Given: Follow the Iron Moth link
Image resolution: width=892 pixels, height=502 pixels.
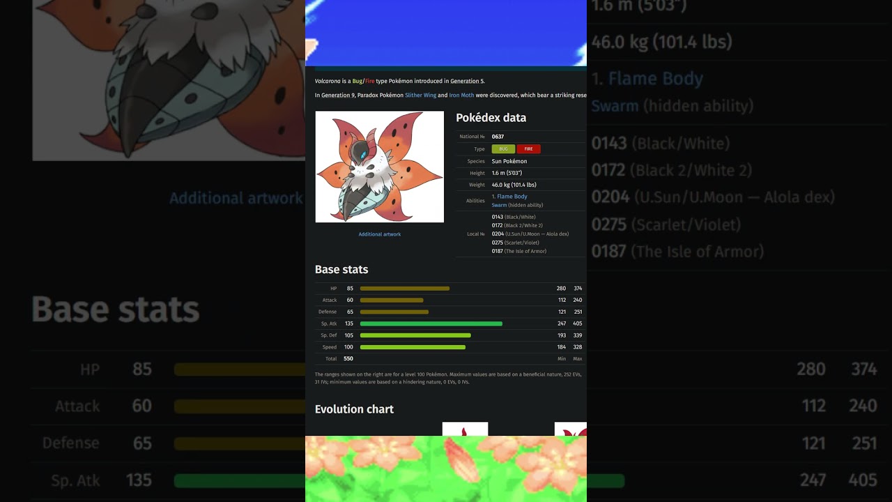Looking at the screenshot, I should coord(461,96).
